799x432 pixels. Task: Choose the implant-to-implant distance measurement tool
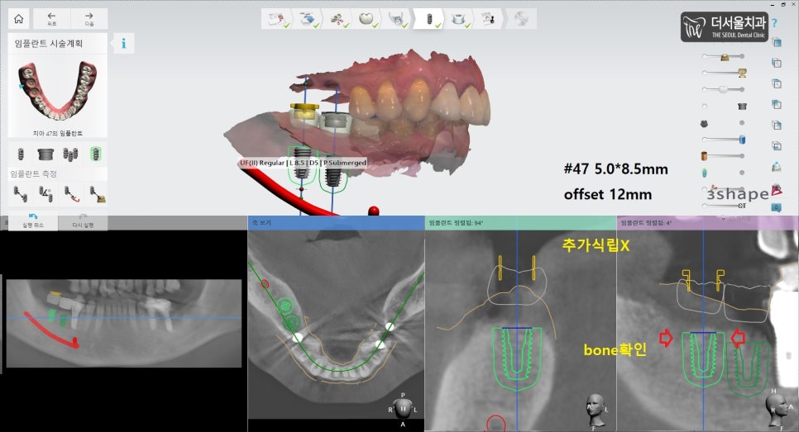click(21, 194)
